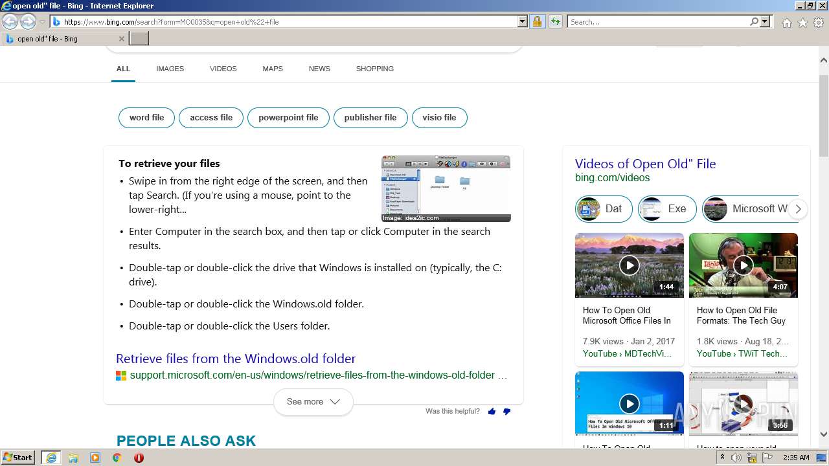
Task: Click inside the IE Search box
Action: [x=658, y=22]
